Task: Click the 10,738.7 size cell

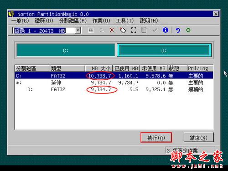Action: pos(100,76)
